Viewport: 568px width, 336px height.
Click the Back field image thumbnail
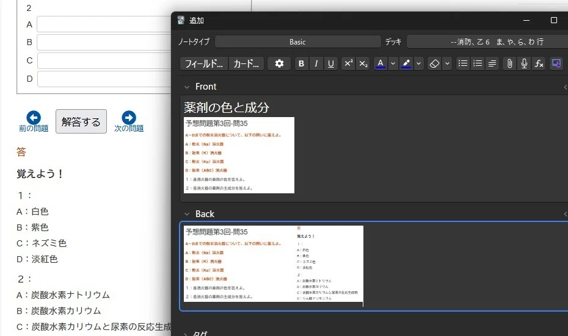[274, 264]
